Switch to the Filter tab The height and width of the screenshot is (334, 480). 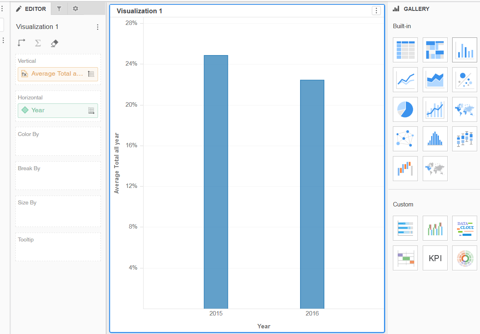tap(59, 8)
